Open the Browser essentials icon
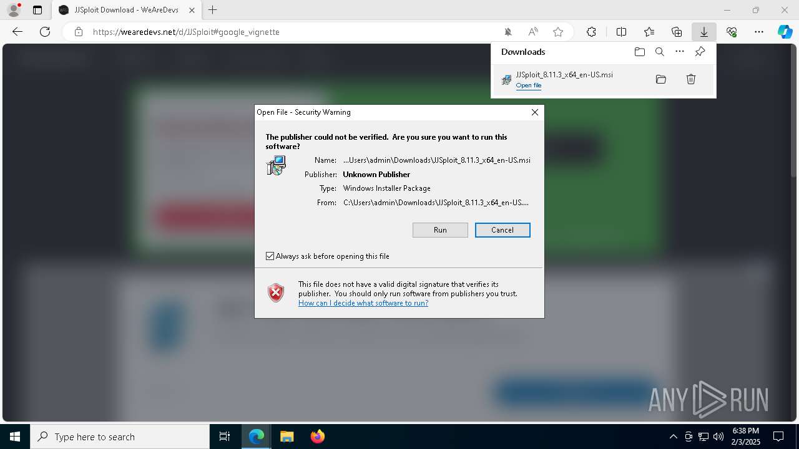The width and height of the screenshot is (799, 449). pyautogui.click(x=732, y=32)
